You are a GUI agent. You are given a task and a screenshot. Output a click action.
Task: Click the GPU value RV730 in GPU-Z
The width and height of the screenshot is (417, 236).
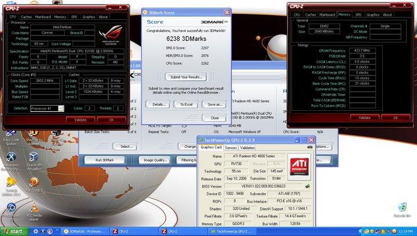point(236,164)
